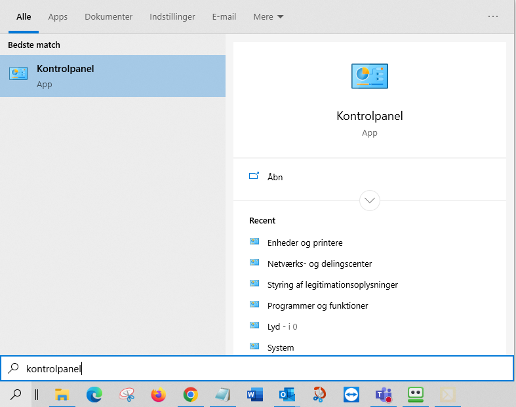Select the Indstillinger filter tab

coord(172,17)
